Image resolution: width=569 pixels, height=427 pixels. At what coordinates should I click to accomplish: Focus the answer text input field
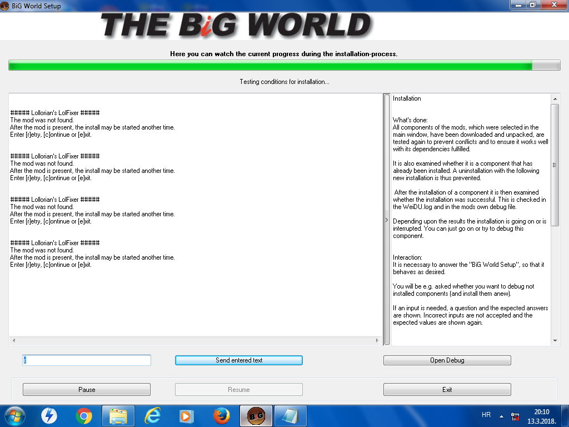[x=87, y=360]
